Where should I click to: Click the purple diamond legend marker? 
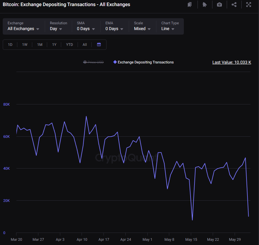[115, 62]
